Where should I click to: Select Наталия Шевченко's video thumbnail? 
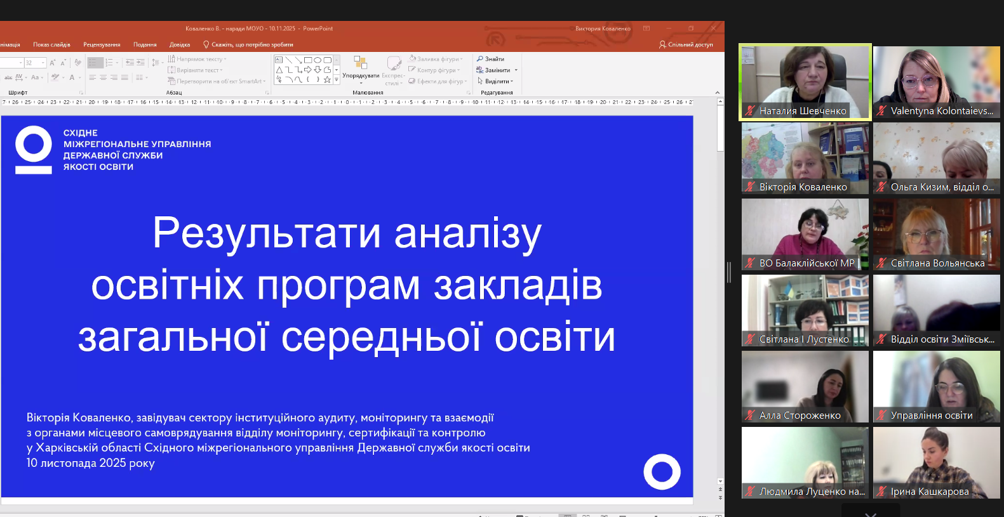click(x=805, y=82)
